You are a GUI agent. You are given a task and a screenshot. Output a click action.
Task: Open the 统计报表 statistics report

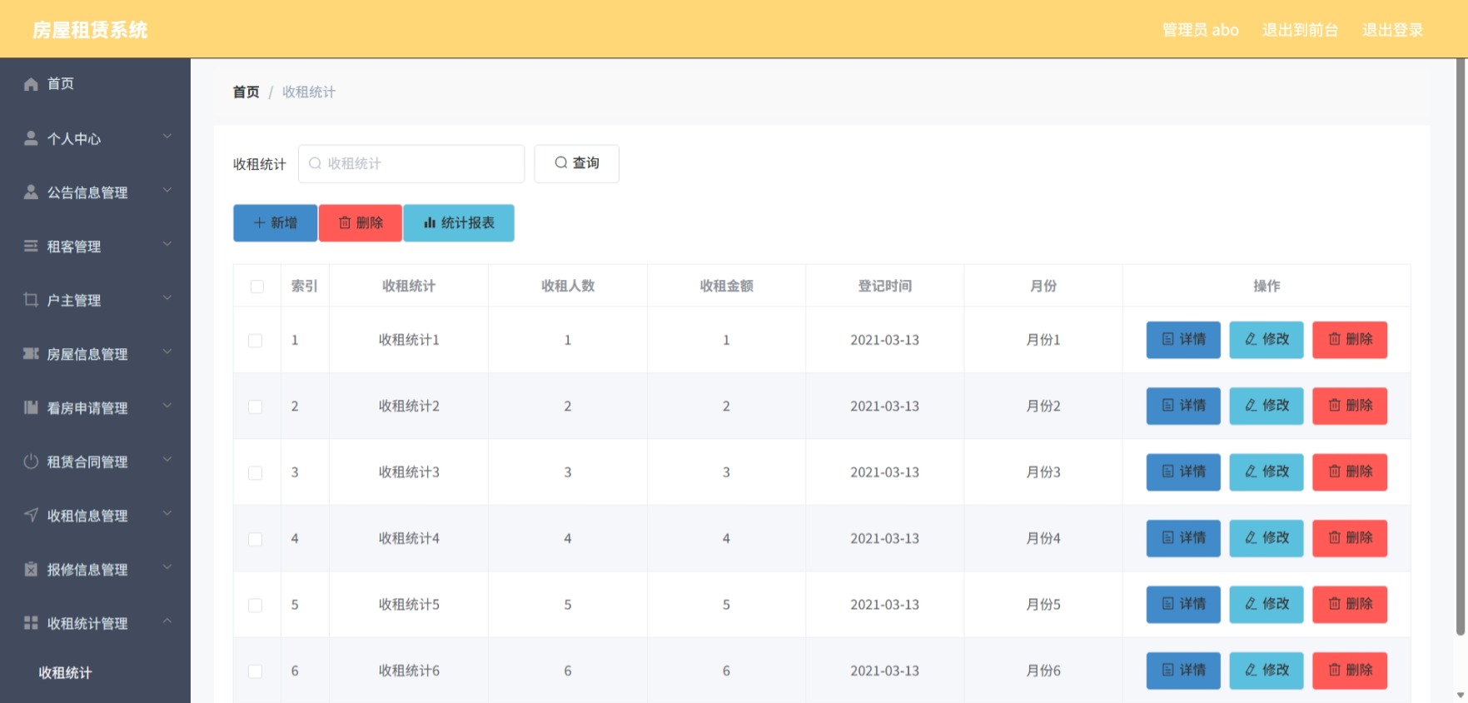point(459,223)
